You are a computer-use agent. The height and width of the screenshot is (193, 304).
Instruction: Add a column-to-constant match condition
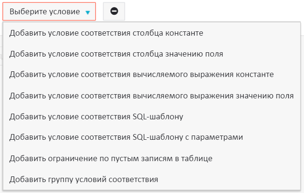pos(107,33)
